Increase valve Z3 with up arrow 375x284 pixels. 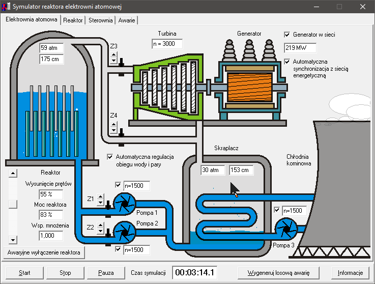[113, 53]
